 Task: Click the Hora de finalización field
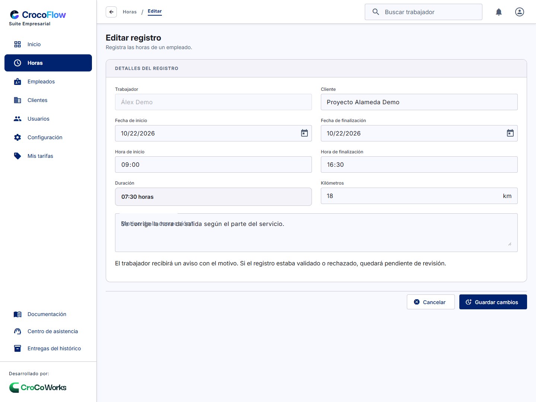tap(419, 165)
